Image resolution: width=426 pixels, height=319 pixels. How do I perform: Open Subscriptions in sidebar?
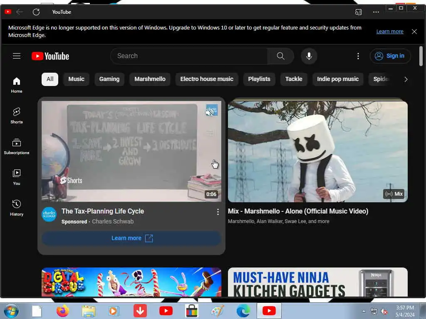pyautogui.click(x=17, y=147)
